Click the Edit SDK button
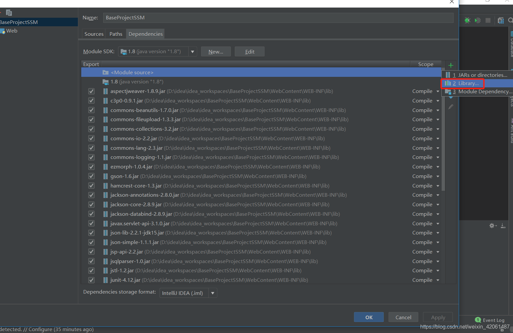513x333 pixels. tap(250, 52)
